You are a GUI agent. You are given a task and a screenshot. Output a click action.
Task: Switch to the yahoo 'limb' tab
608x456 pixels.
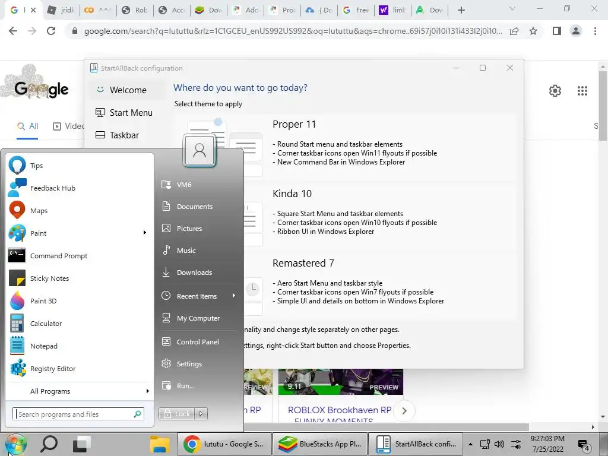click(x=393, y=10)
